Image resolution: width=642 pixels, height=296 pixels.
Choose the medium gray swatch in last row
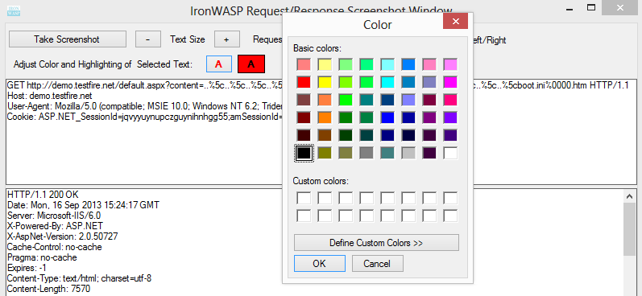click(x=367, y=153)
